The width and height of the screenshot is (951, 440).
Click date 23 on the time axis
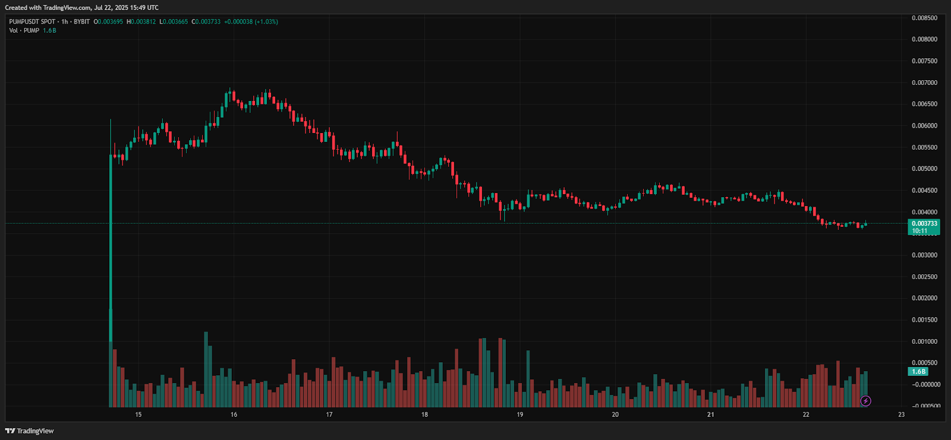(x=901, y=414)
